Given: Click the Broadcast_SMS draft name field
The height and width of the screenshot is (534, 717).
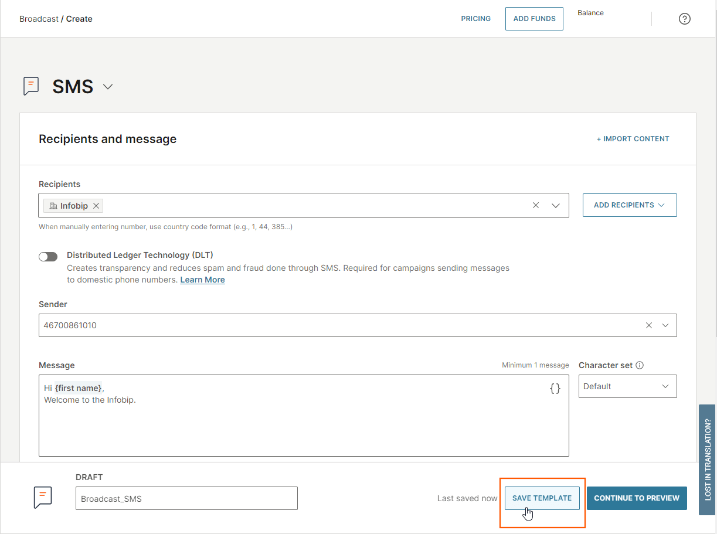Looking at the screenshot, I should pyautogui.click(x=186, y=499).
